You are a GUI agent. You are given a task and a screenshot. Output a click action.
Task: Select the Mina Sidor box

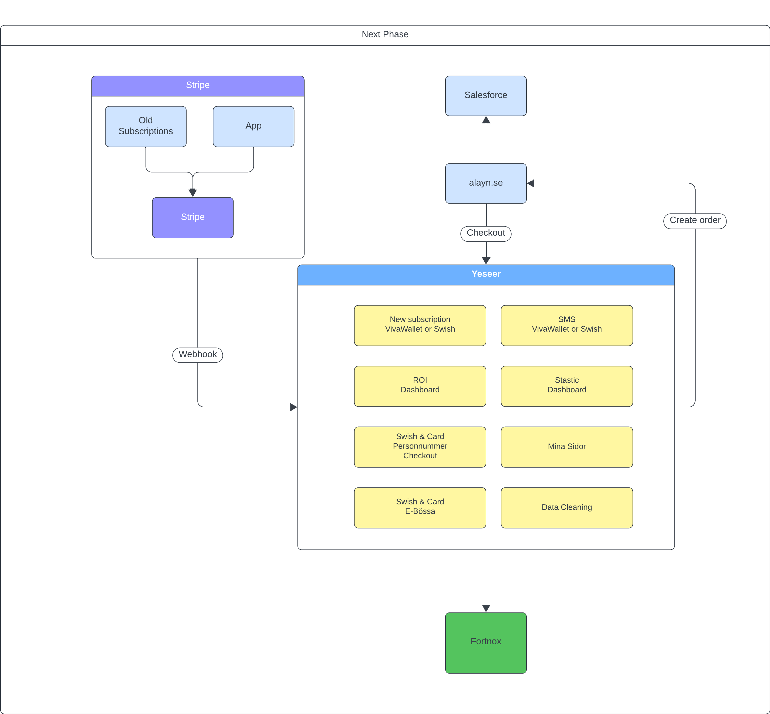pyautogui.click(x=567, y=447)
